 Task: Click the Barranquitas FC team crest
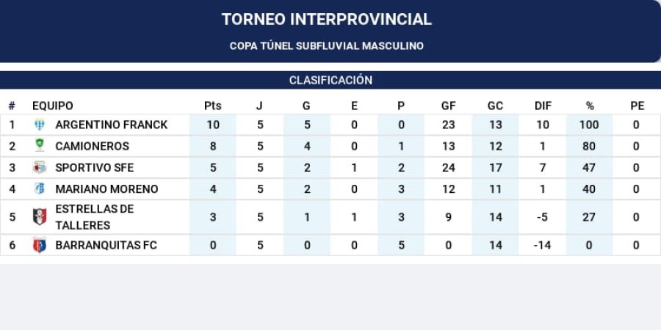[40, 245]
